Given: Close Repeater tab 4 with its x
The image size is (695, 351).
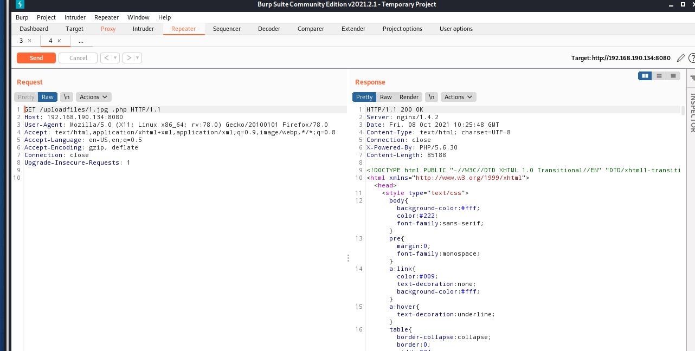Looking at the screenshot, I should coord(59,41).
